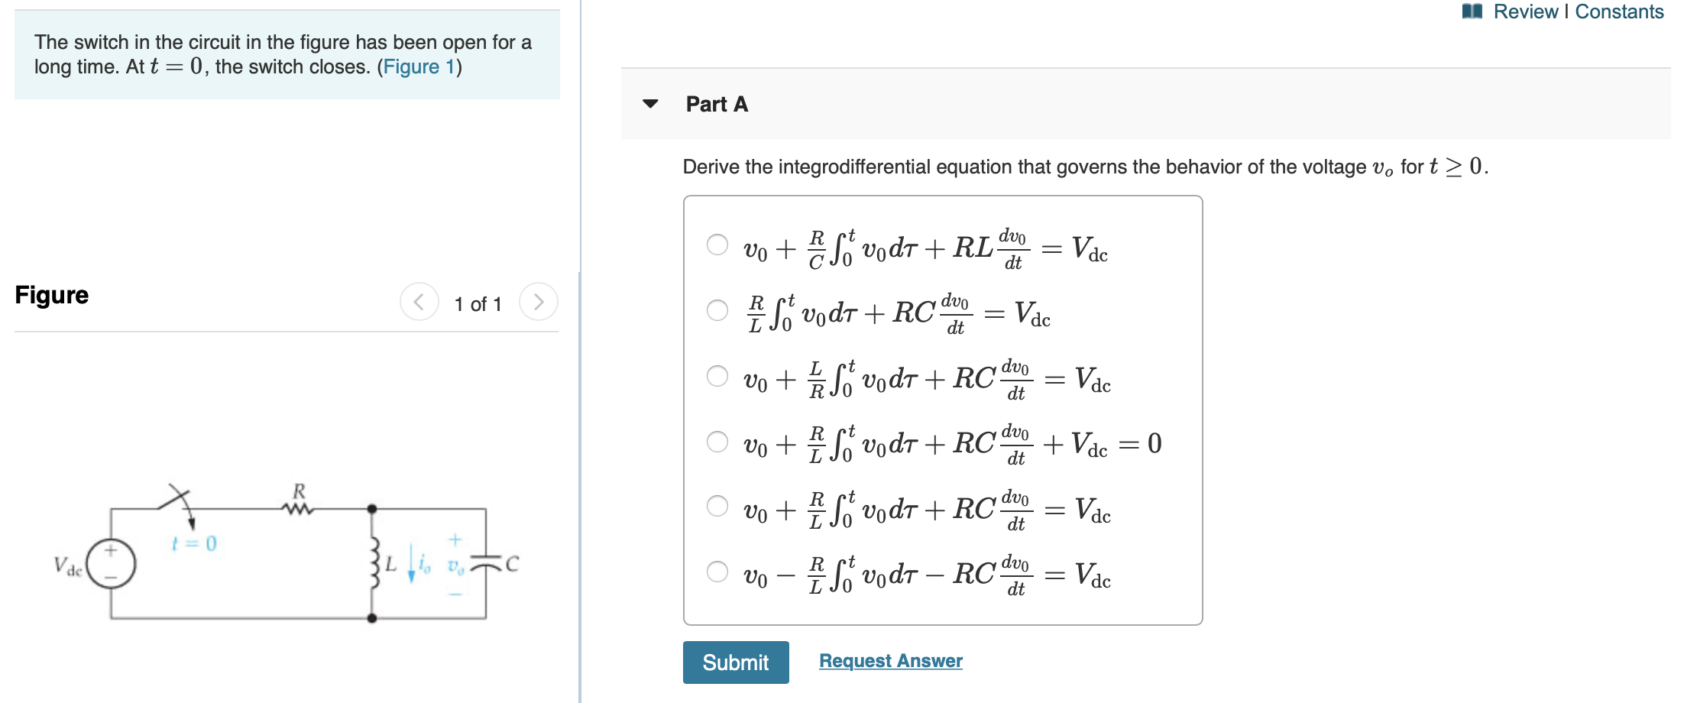Image resolution: width=1684 pixels, height=703 pixels.
Task: Open the Figure 1 link
Action: tap(419, 67)
